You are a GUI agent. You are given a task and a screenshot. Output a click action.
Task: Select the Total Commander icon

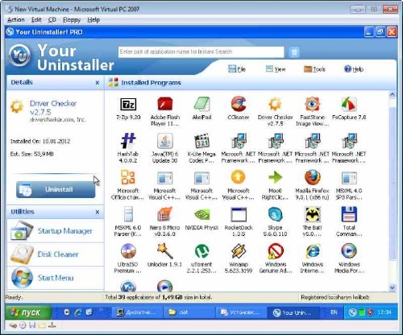coord(349,214)
